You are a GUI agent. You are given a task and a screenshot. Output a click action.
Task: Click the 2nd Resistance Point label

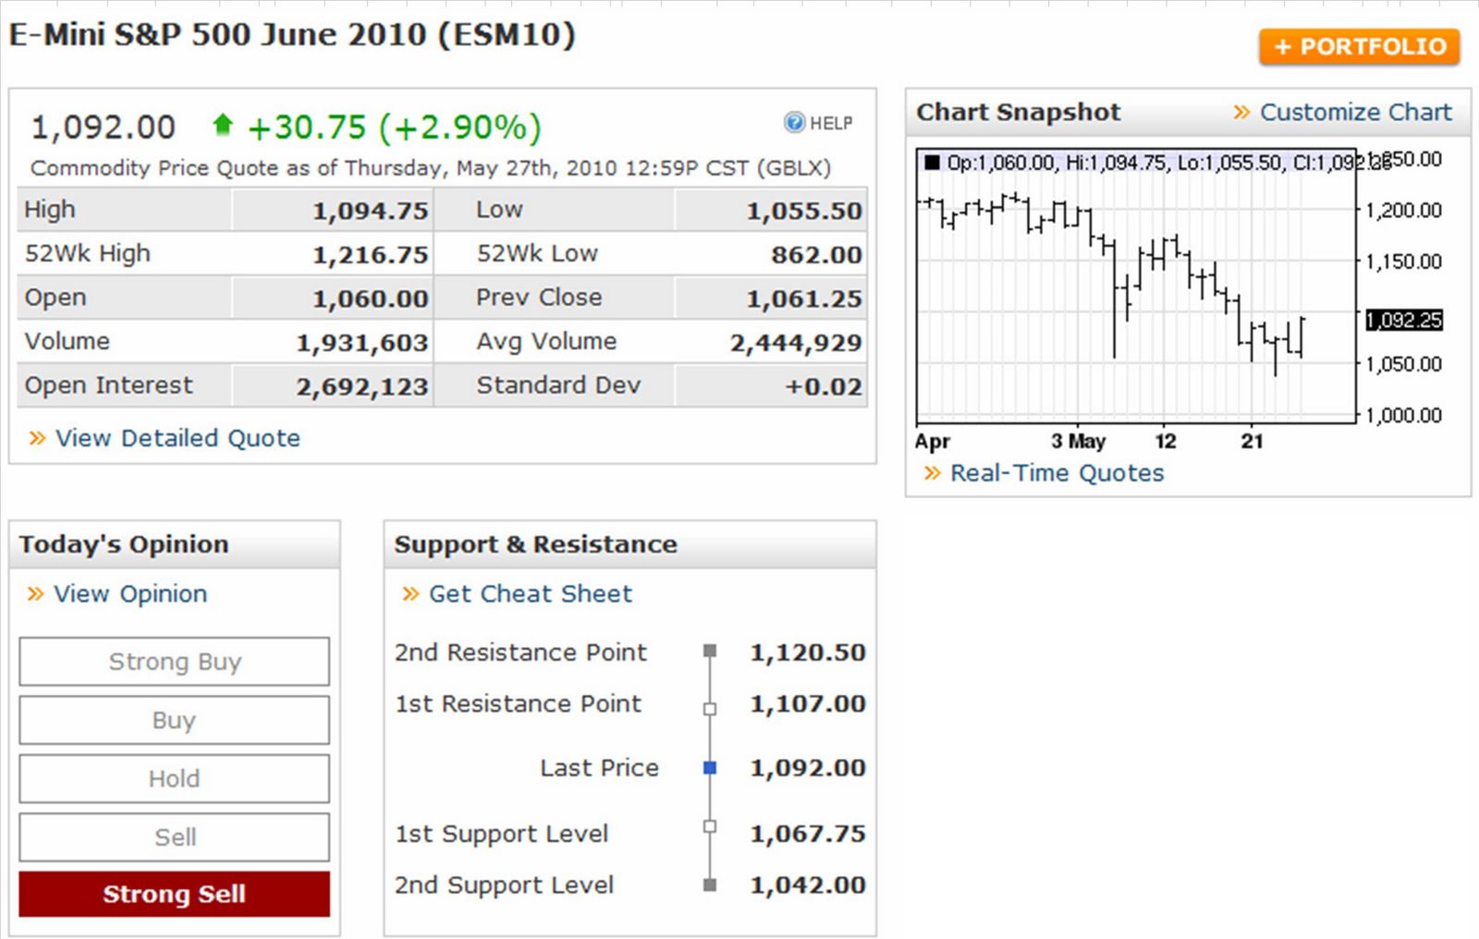[520, 652]
